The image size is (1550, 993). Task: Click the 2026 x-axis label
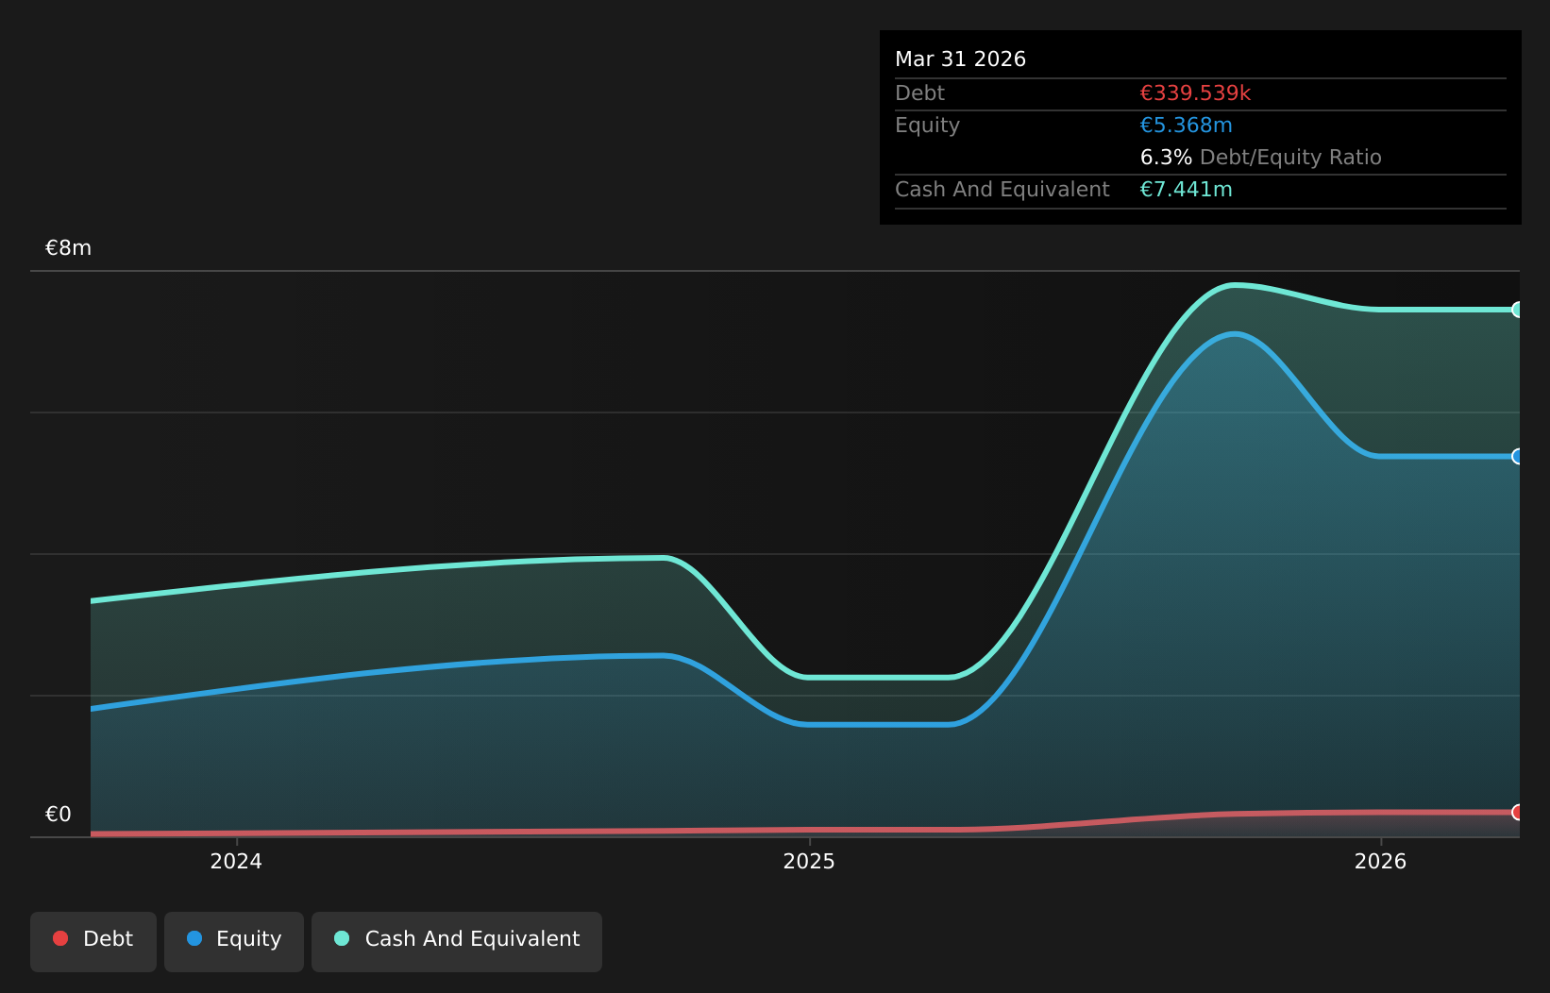(1380, 861)
